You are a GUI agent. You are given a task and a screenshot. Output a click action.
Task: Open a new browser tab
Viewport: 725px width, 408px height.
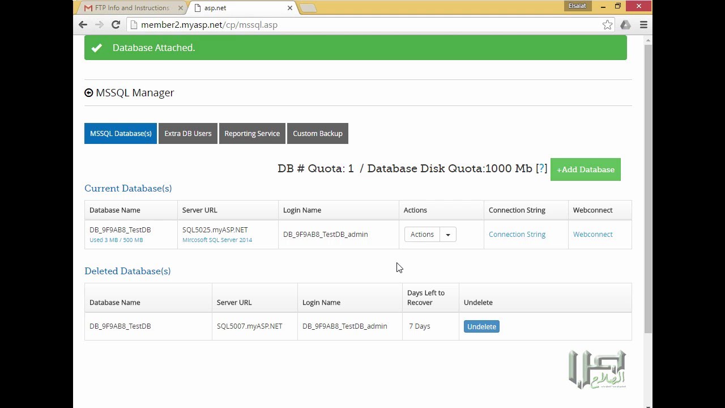tap(308, 8)
